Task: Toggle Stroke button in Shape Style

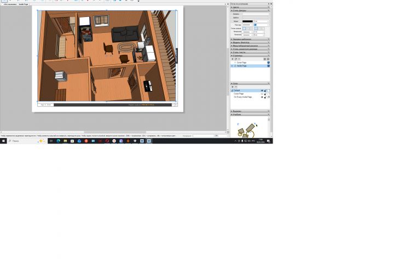Action: (236, 21)
